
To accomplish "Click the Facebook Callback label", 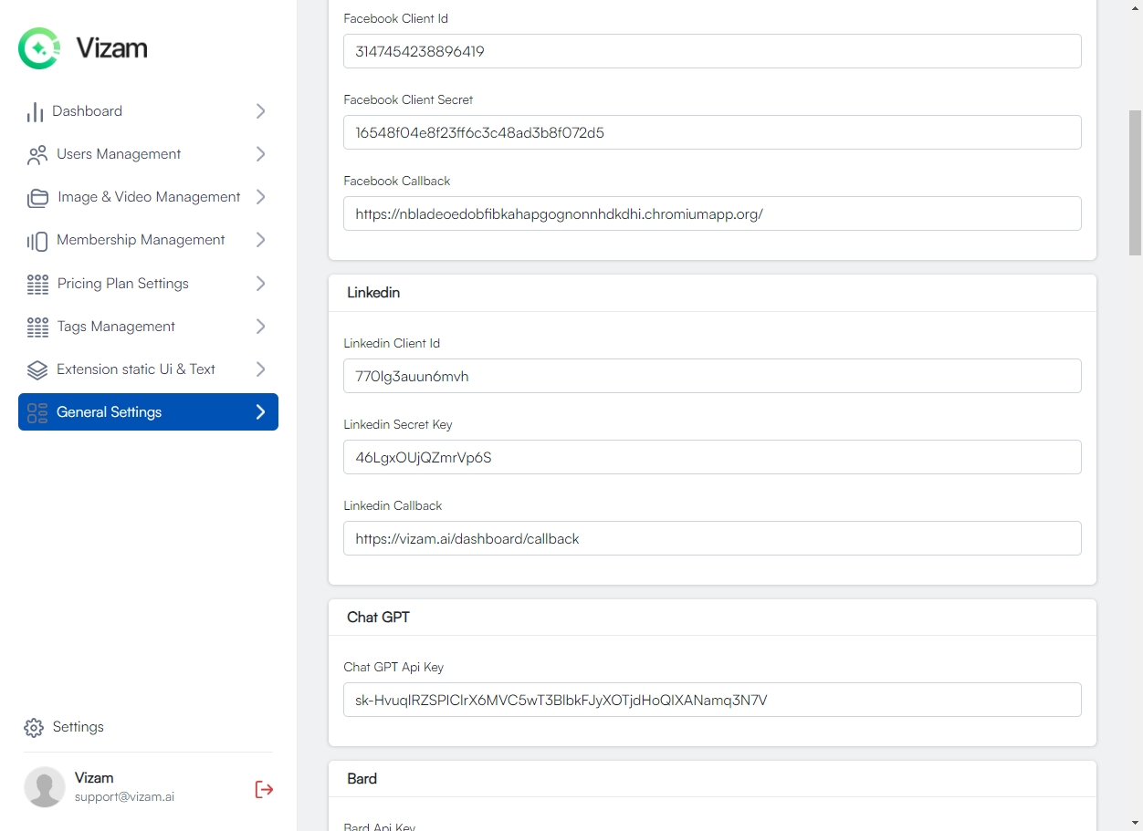I will (x=397, y=181).
